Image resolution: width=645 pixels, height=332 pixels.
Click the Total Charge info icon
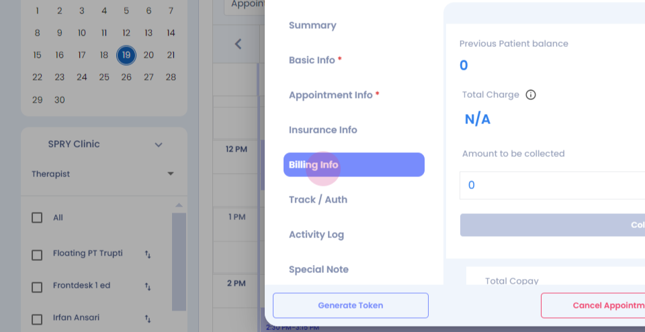click(x=531, y=95)
